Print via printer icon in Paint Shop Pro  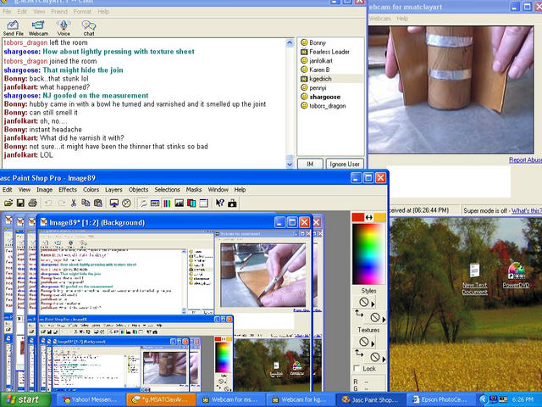32,203
